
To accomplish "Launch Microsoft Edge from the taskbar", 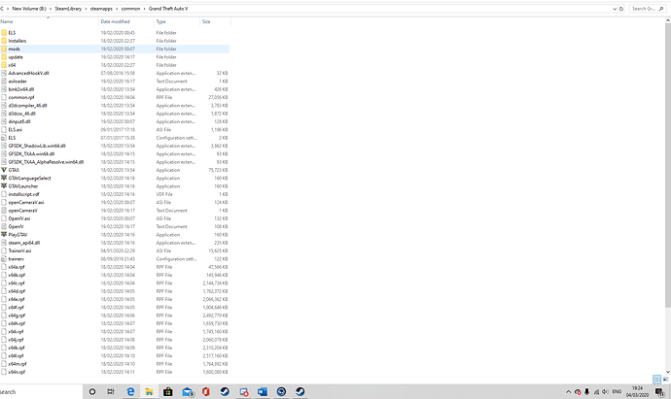I will tap(130, 392).
